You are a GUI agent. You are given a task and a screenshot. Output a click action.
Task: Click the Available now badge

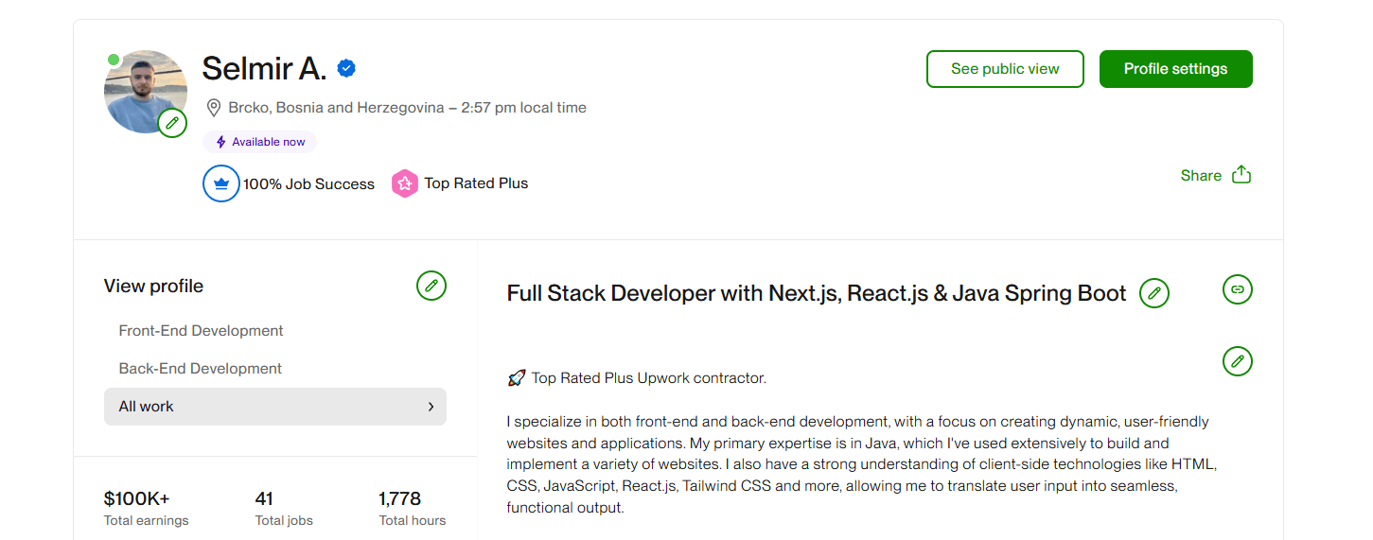click(259, 142)
